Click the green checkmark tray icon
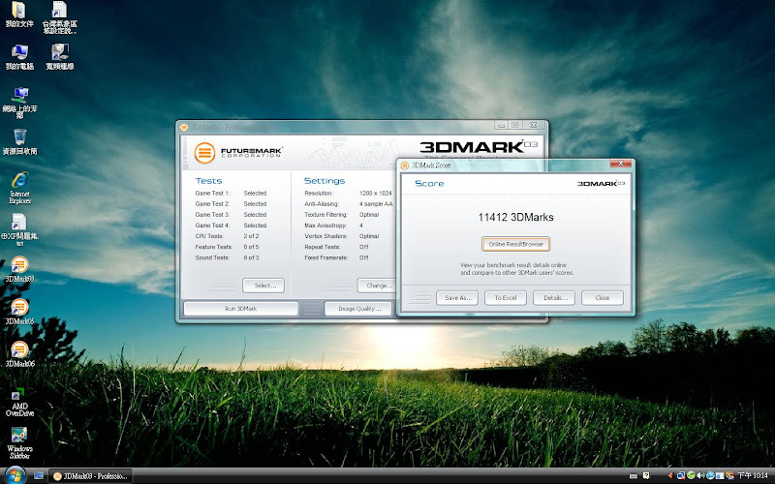The width and height of the screenshot is (775, 484). pyautogui.click(x=691, y=475)
